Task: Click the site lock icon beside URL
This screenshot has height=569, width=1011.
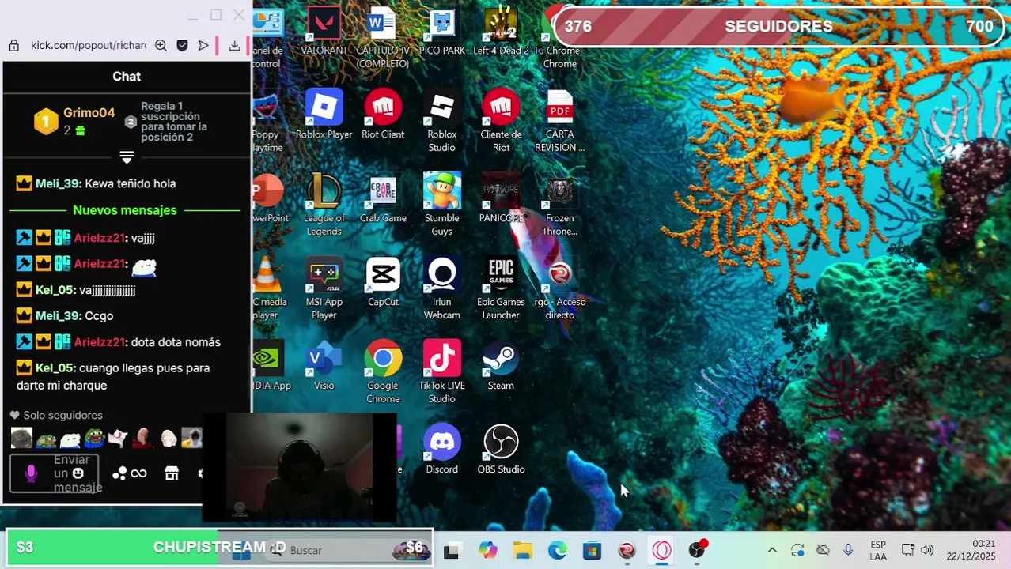Action: coord(13,46)
